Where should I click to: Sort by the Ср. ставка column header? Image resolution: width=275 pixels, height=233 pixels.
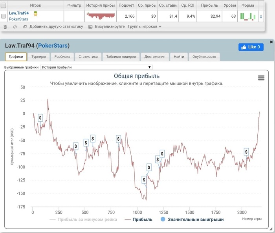[x=168, y=6]
